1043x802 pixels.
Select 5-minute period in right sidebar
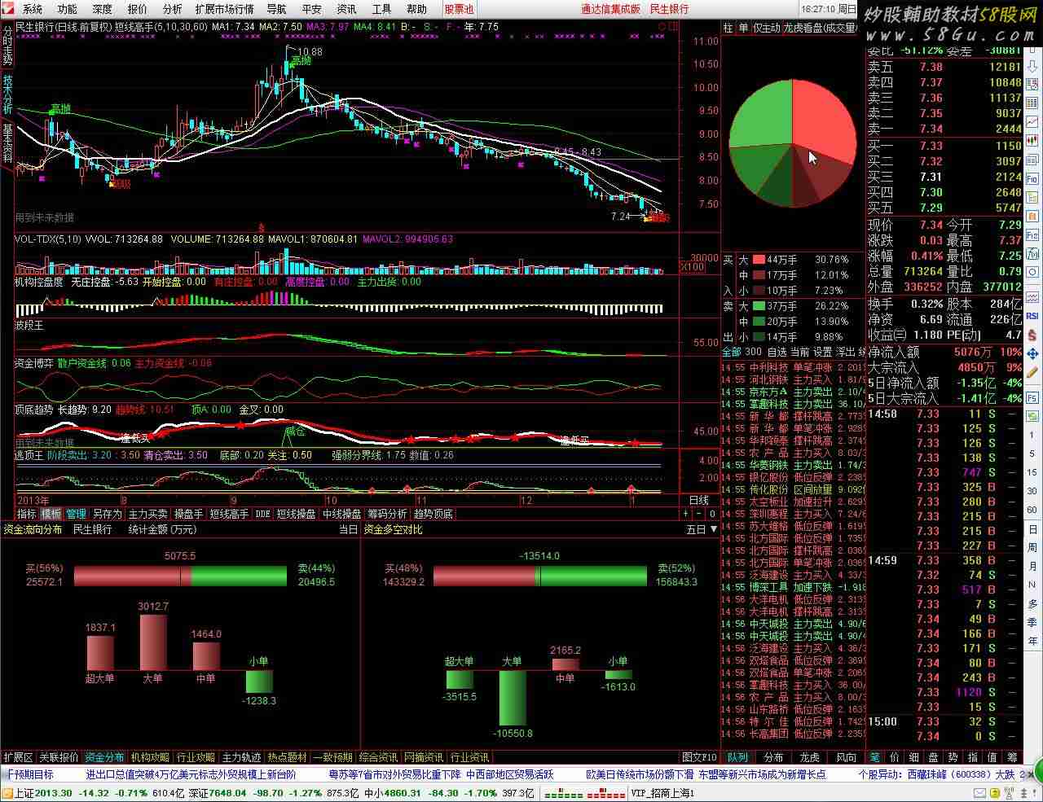(1032, 454)
